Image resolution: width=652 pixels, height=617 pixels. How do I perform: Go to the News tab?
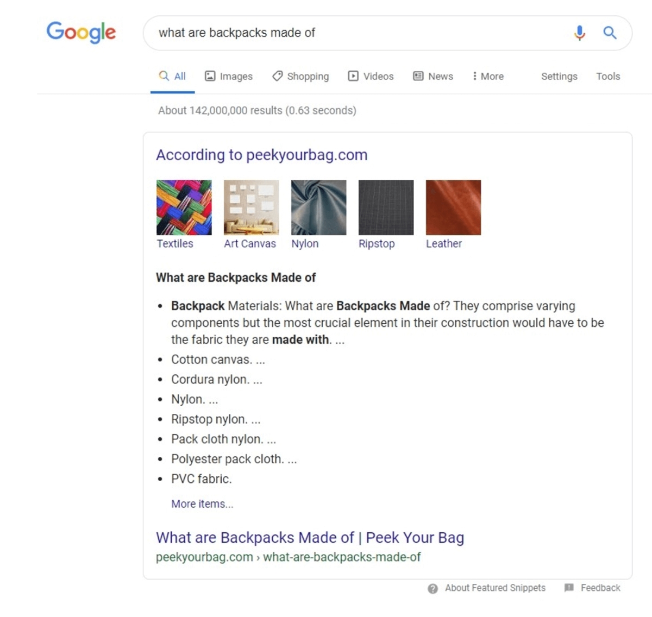(433, 76)
